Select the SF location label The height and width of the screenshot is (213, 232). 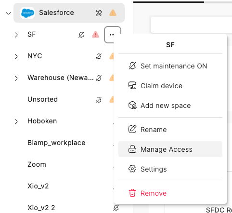[31, 34]
